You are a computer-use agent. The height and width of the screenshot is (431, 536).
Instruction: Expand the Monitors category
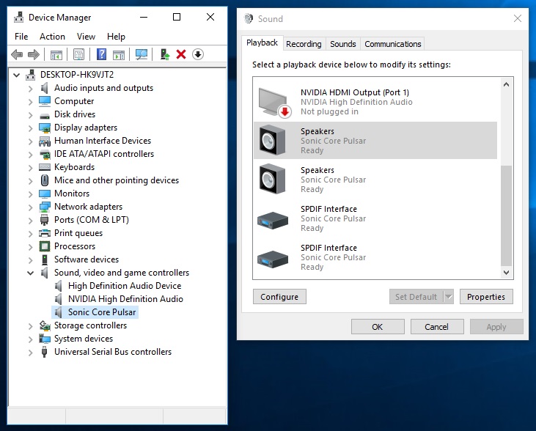(x=30, y=194)
